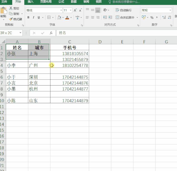Toggle Italic formatting
Image resolution: width=177 pixels, height=171 pixels.
34,17
